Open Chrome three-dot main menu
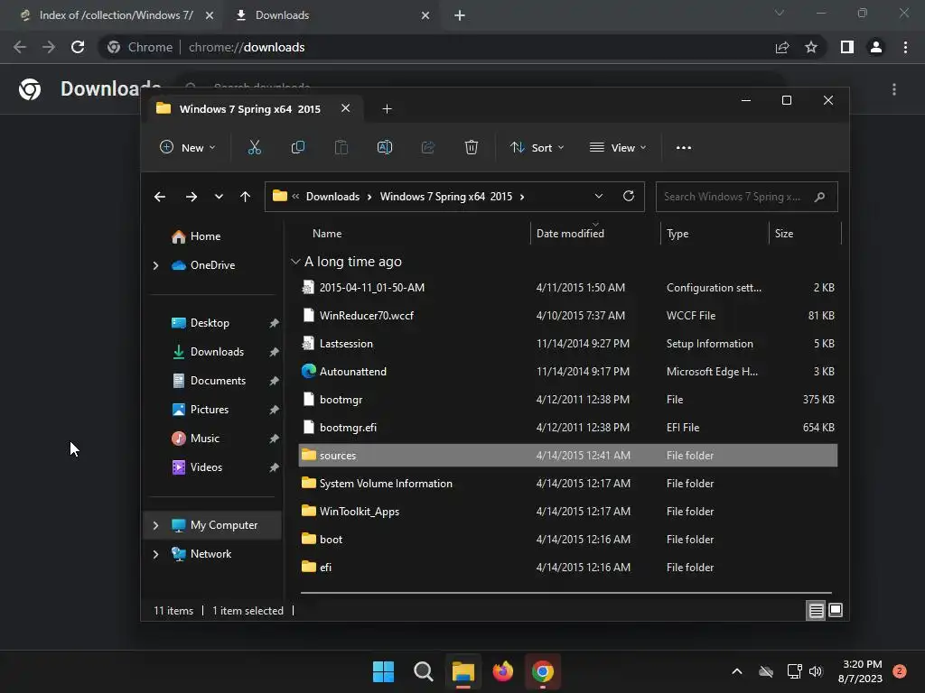Image resolution: width=925 pixels, height=693 pixels. point(905,47)
